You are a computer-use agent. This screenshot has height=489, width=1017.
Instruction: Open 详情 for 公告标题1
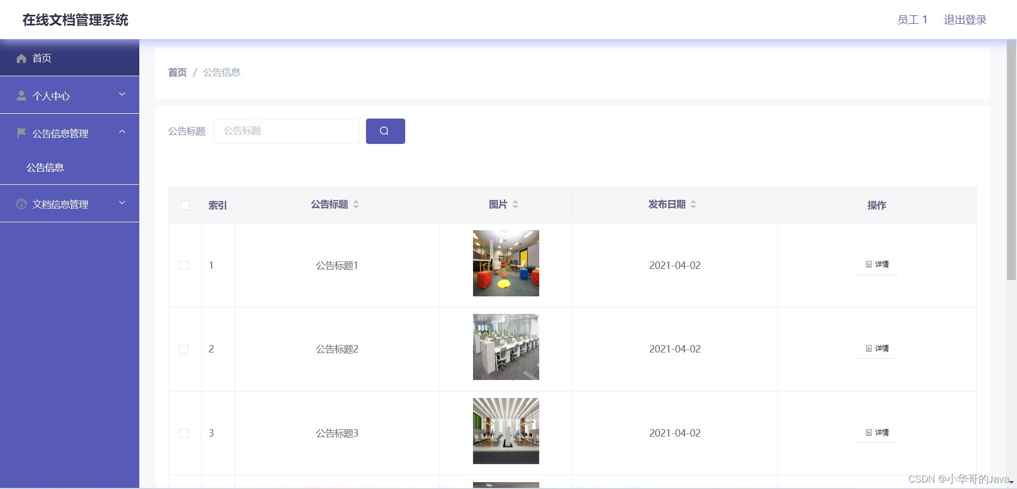point(877,264)
